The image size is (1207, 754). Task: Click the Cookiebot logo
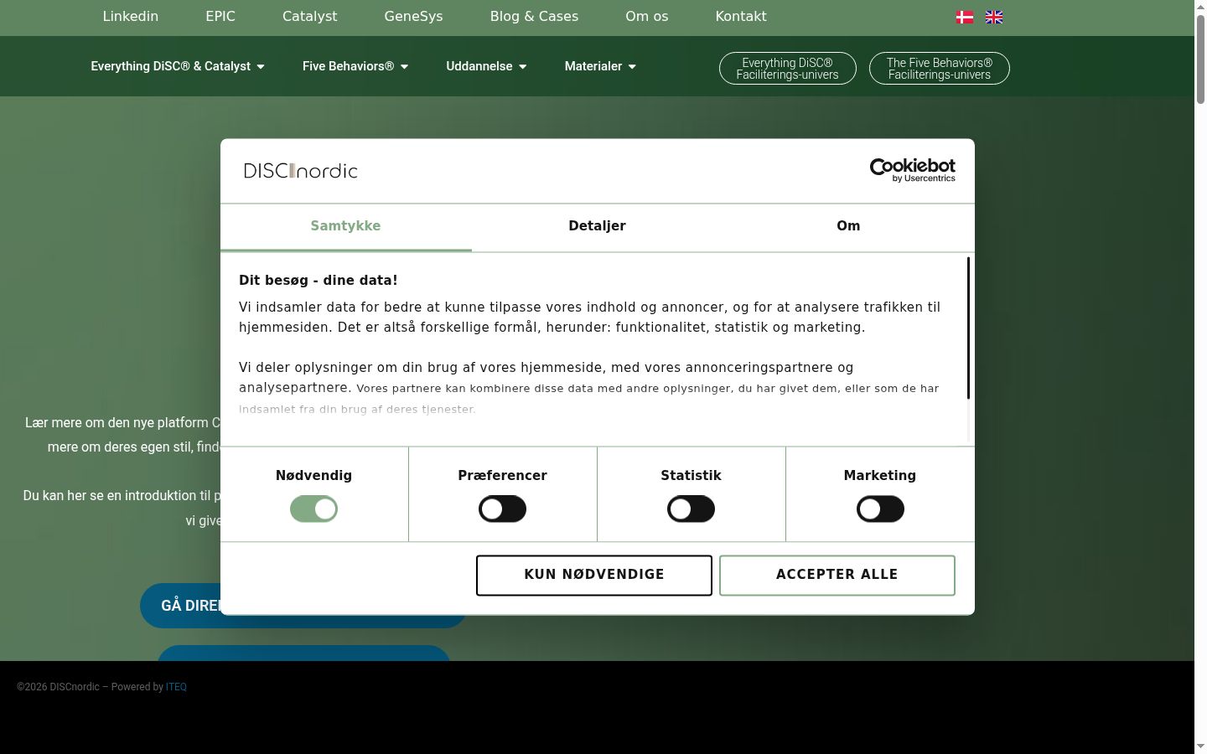click(x=913, y=170)
